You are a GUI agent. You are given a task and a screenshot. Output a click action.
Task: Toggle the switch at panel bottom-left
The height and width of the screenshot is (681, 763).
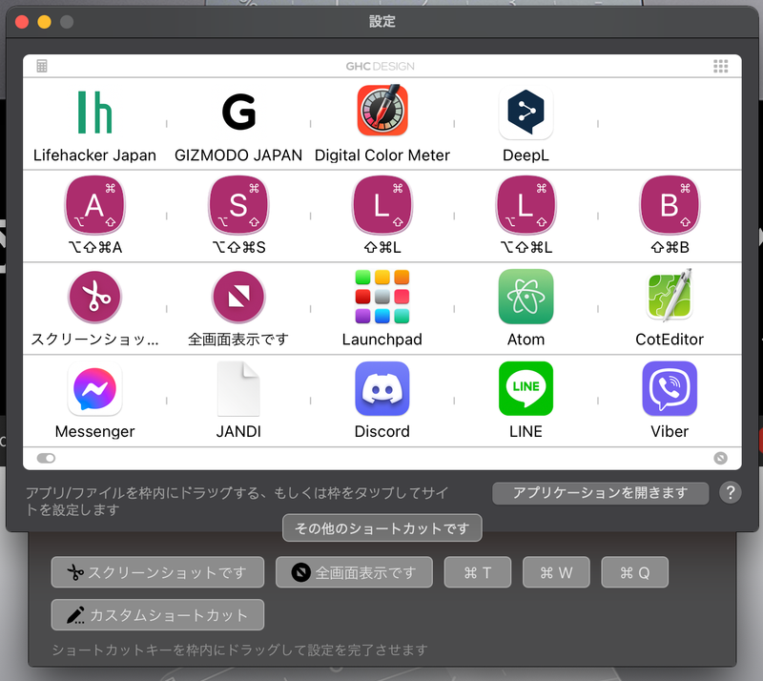(x=46, y=458)
